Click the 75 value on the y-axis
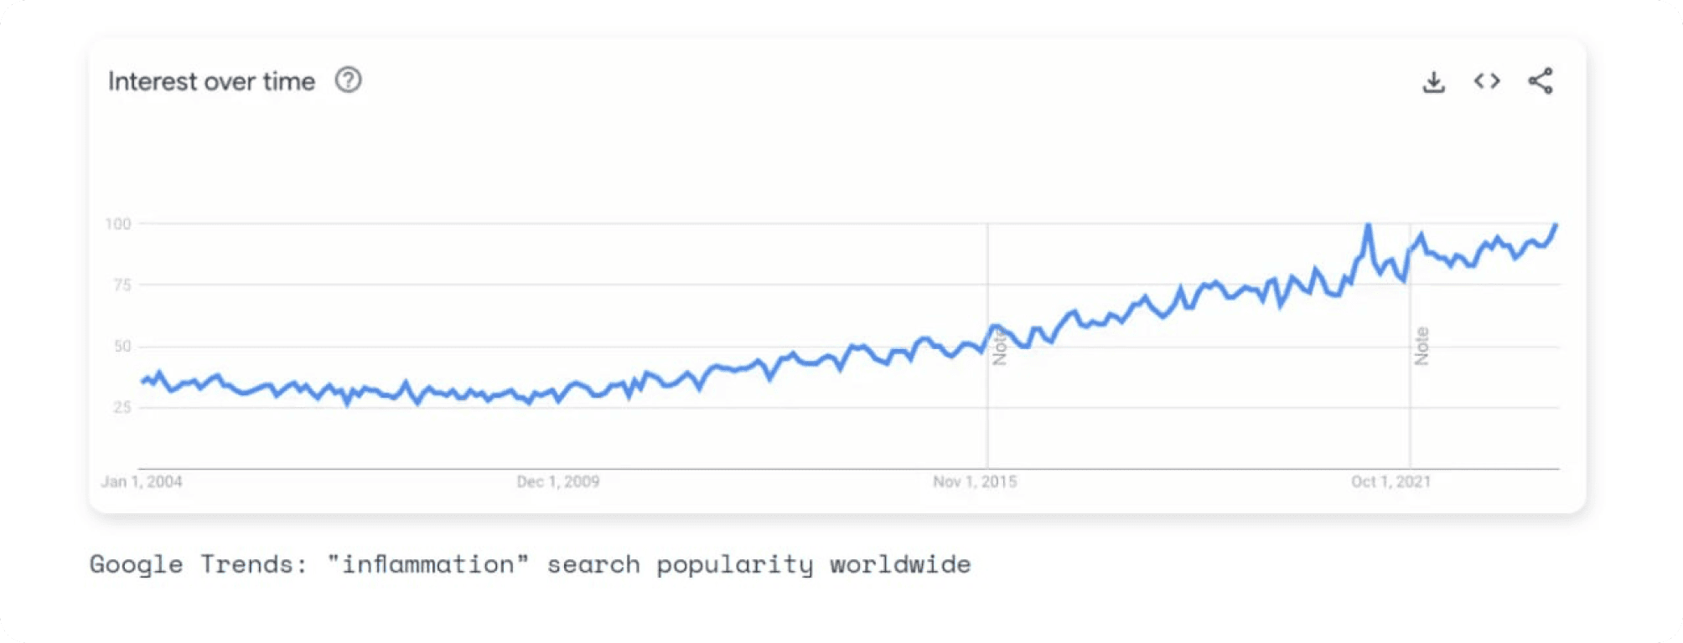The width and height of the screenshot is (1683, 643). click(x=122, y=285)
